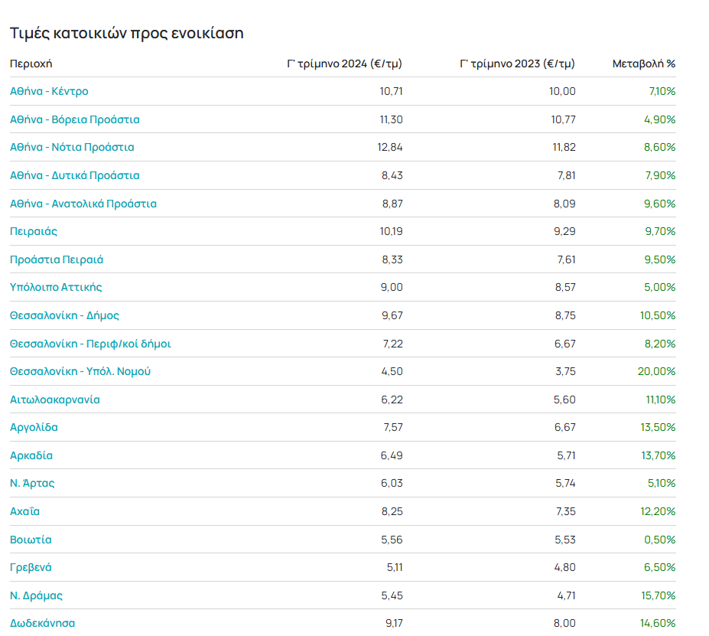
Task: Click the Αργολίδα region link
Action: point(34,427)
